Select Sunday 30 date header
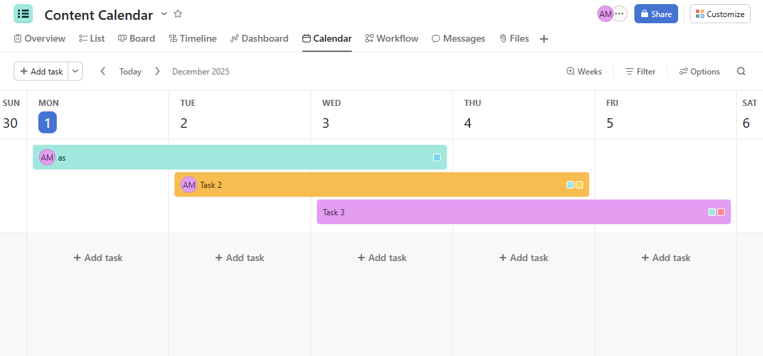Image resolution: width=763 pixels, height=356 pixels. (10, 123)
